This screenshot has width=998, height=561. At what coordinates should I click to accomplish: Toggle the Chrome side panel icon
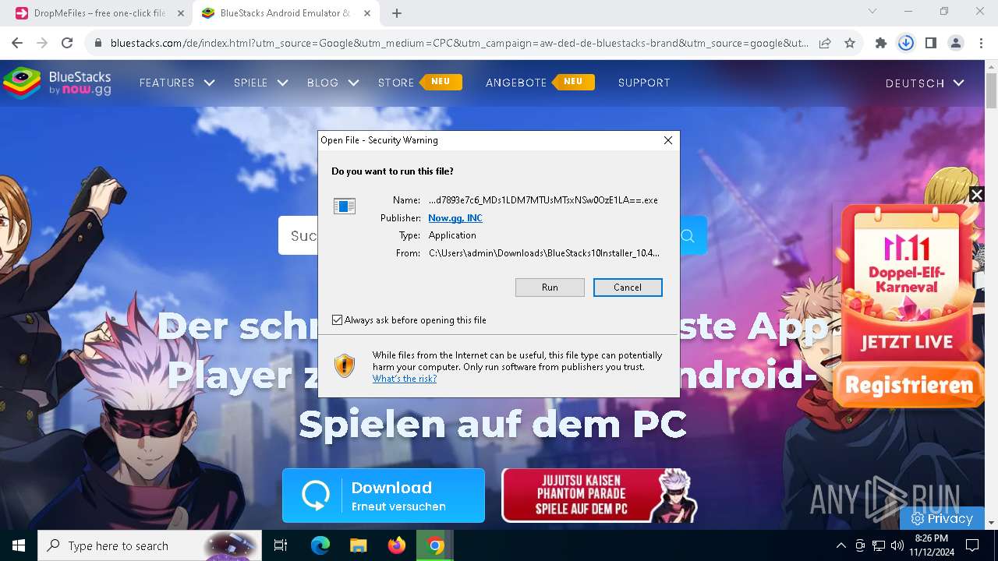tap(931, 44)
